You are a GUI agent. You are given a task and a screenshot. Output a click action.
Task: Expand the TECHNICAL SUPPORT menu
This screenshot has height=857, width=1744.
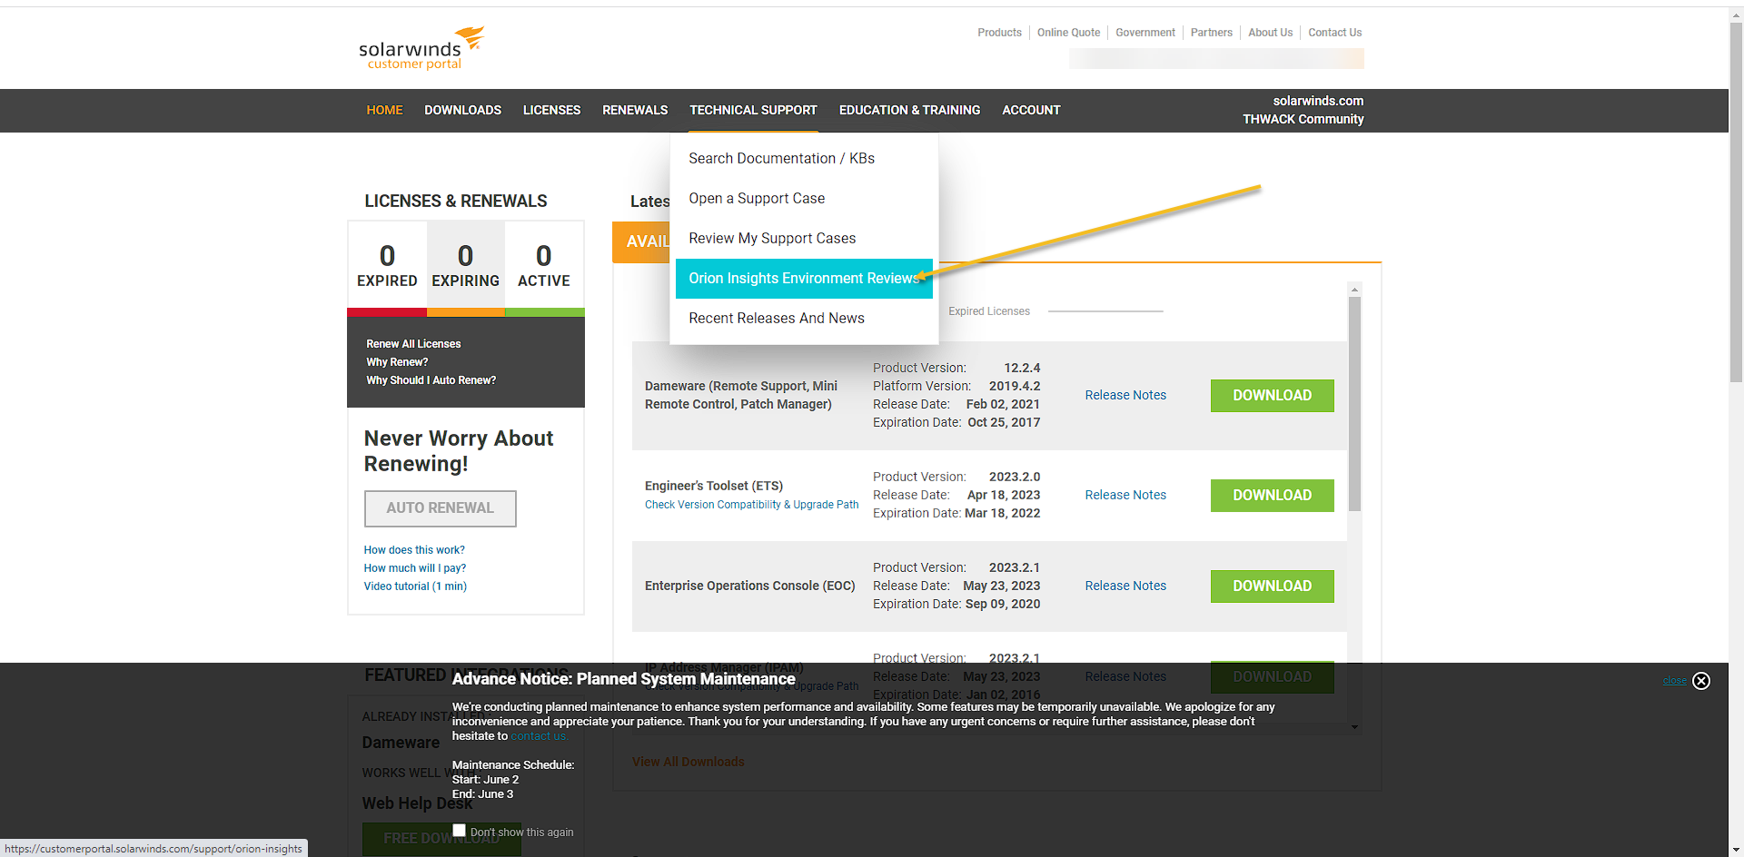(x=753, y=110)
